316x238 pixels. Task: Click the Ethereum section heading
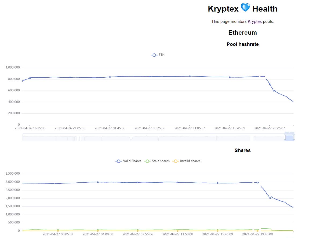242,33
